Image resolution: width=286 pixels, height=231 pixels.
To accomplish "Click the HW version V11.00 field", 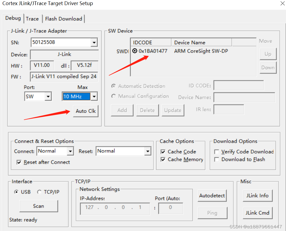I will tap(42, 65).
